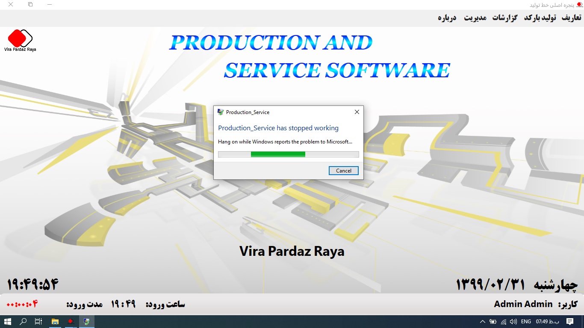
Task: Click the کاربر label
Action: click(x=568, y=304)
